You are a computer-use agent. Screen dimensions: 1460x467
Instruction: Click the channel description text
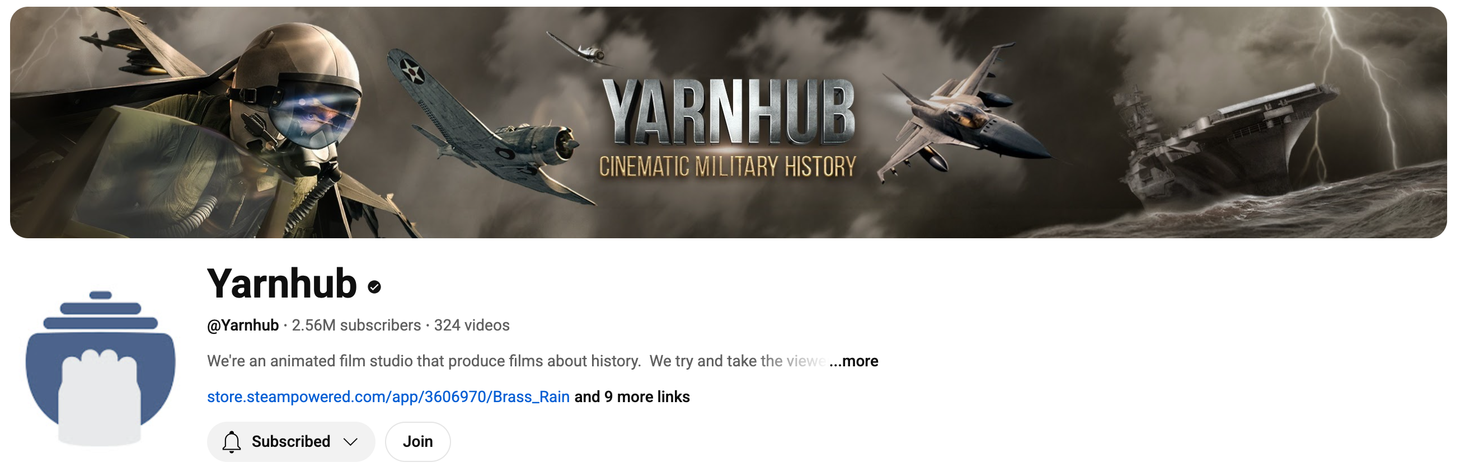pyautogui.click(x=516, y=361)
